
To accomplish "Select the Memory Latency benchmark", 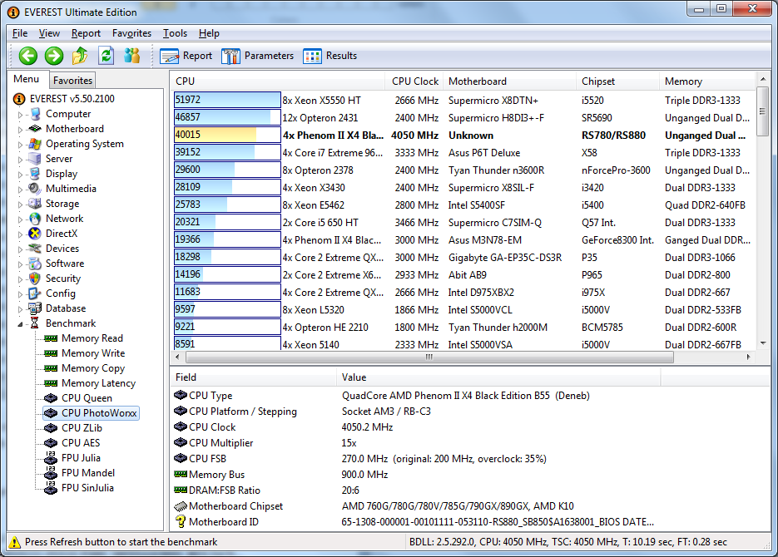I will coord(98,383).
